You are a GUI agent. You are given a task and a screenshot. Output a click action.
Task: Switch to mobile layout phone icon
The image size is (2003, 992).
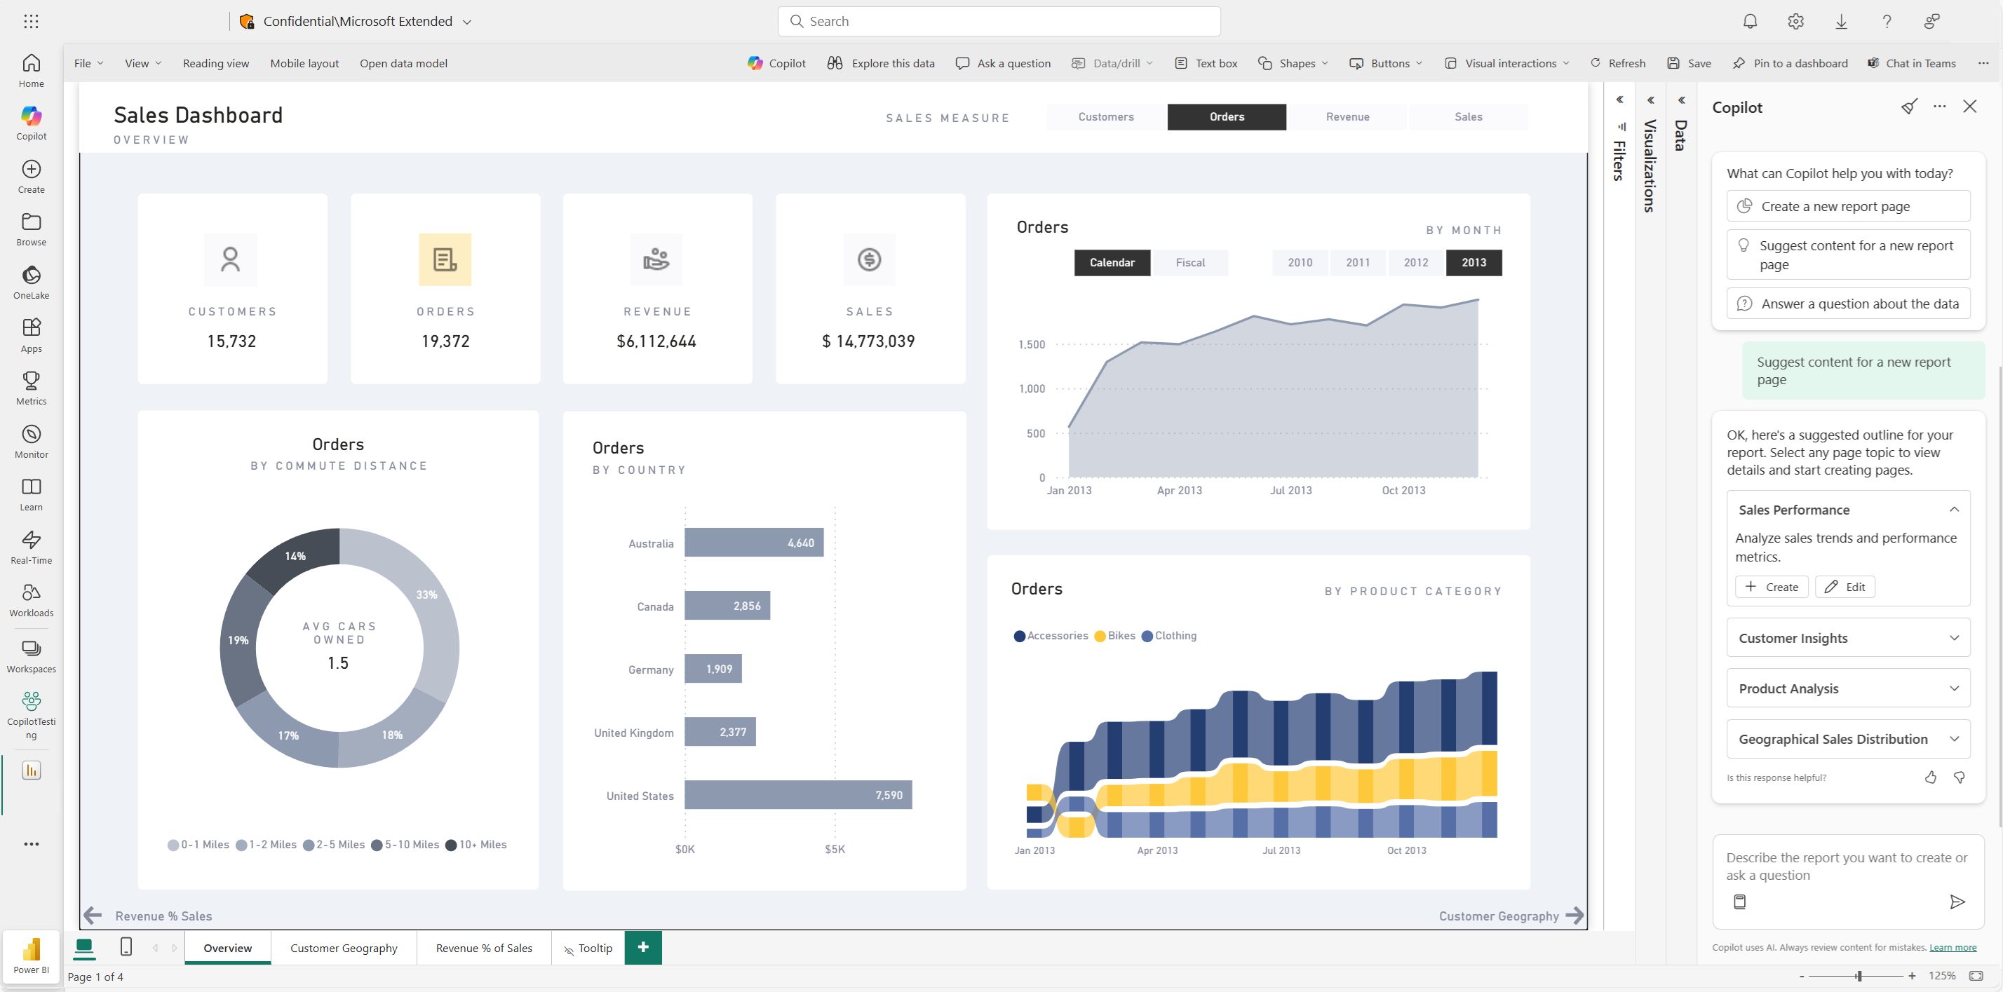[126, 947]
